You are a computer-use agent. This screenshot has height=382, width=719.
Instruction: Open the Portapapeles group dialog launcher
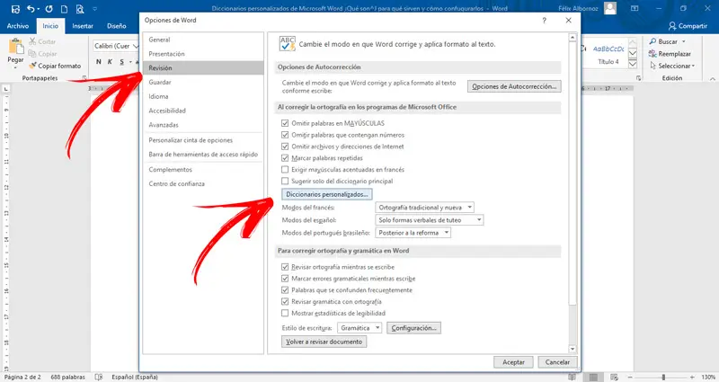coord(84,78)
